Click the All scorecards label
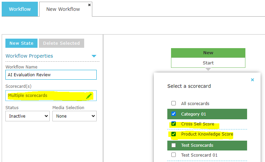Image resolution: width=265 pixels, height=162 pixels. pyautogui.click(x=195, y=104)
